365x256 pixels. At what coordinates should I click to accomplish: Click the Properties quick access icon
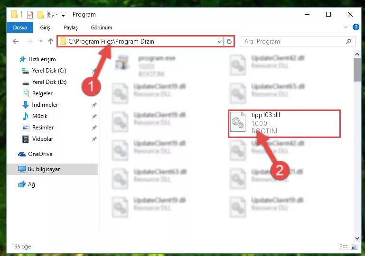tap(30, 15)
